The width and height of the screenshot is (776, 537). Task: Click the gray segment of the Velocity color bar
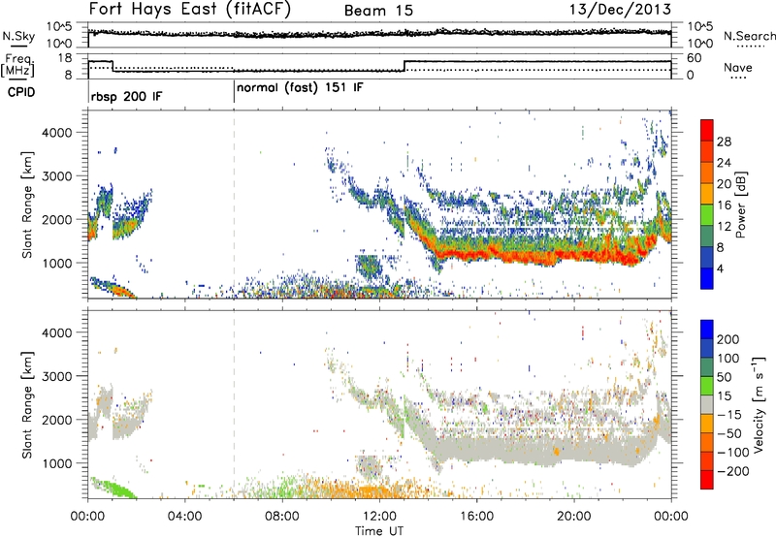[x=707, y=404]
